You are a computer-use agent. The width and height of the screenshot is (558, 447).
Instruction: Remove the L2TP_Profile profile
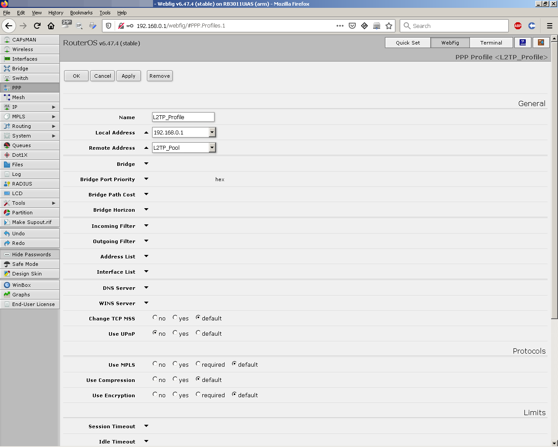click(160, 76)
